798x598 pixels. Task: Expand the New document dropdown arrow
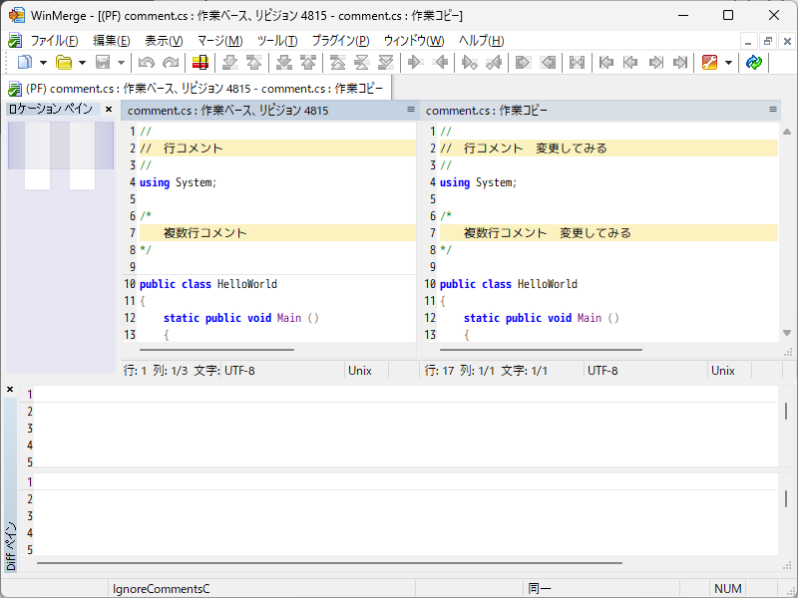click(x=42, y=63)
